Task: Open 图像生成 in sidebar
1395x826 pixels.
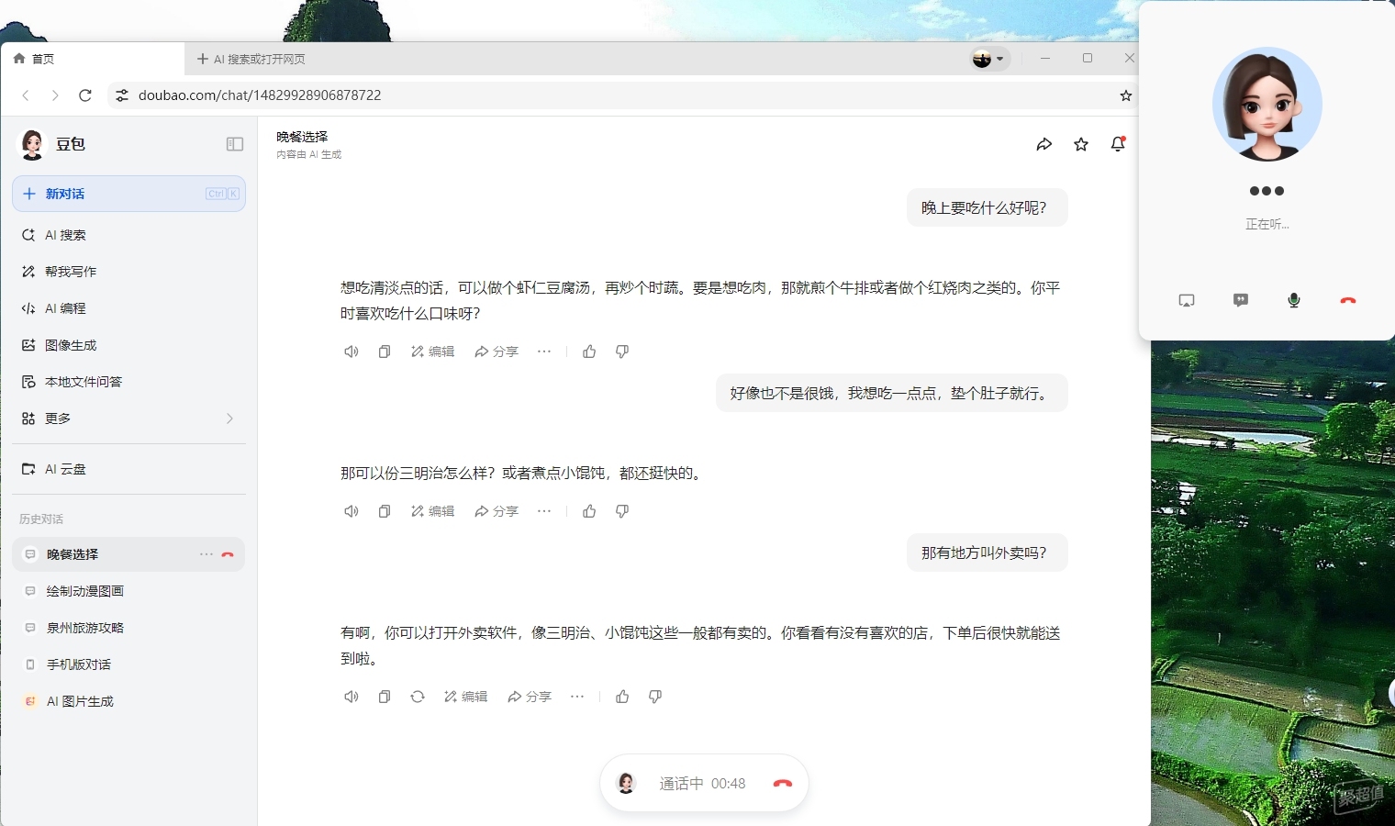Action: click(x=128, y=345)
